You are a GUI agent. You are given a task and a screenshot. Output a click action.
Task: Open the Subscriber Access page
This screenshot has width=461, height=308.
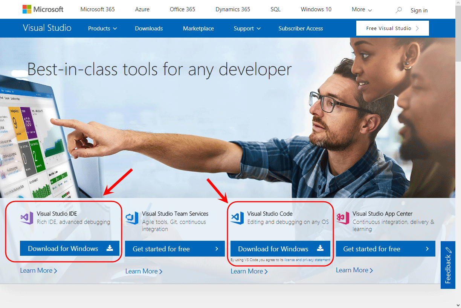click(301, 29)
